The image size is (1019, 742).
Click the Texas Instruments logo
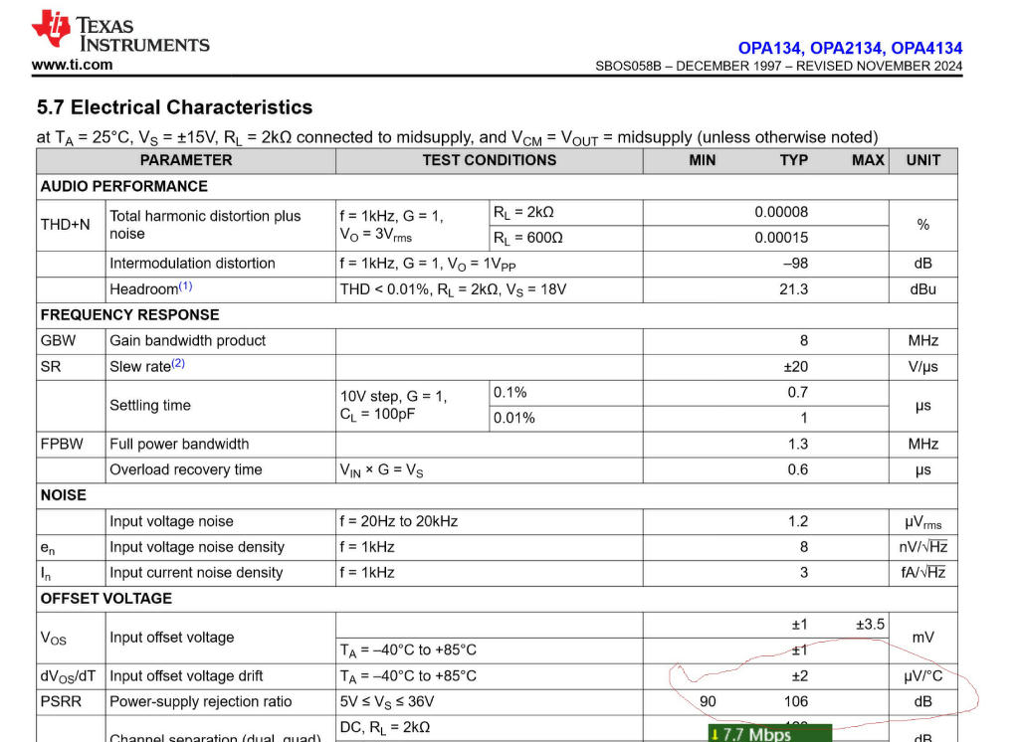click(x=120, y=31)
